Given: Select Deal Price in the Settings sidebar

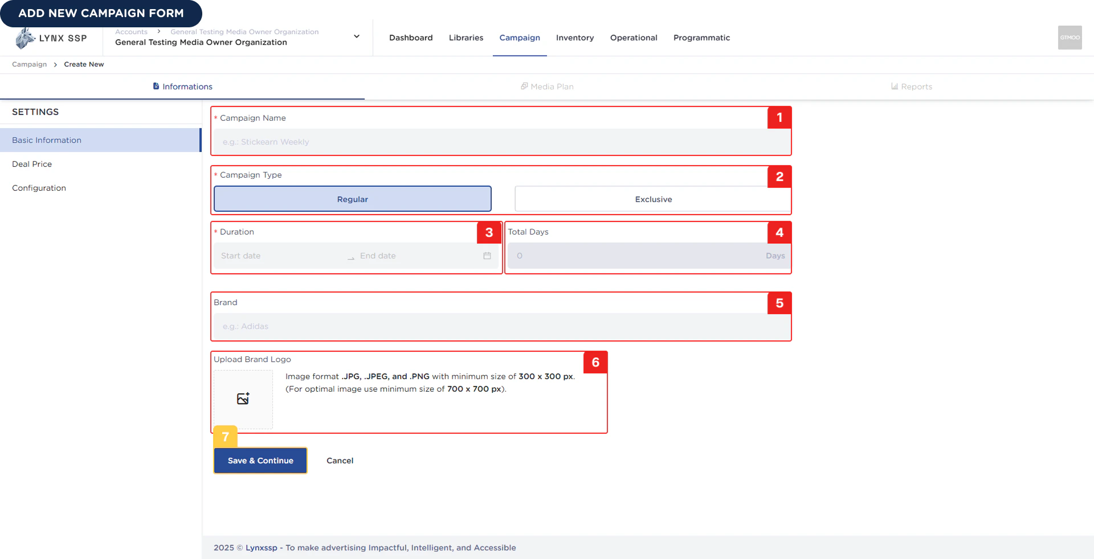Looking at the screenshot, I should (32, 164).
